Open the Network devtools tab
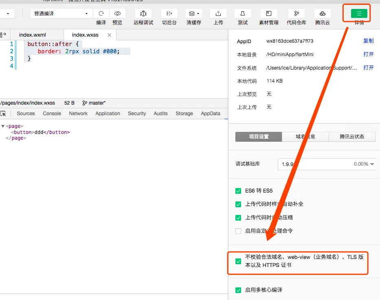The height and width of the screenshot is (300, 380). (x=78, y=114)
